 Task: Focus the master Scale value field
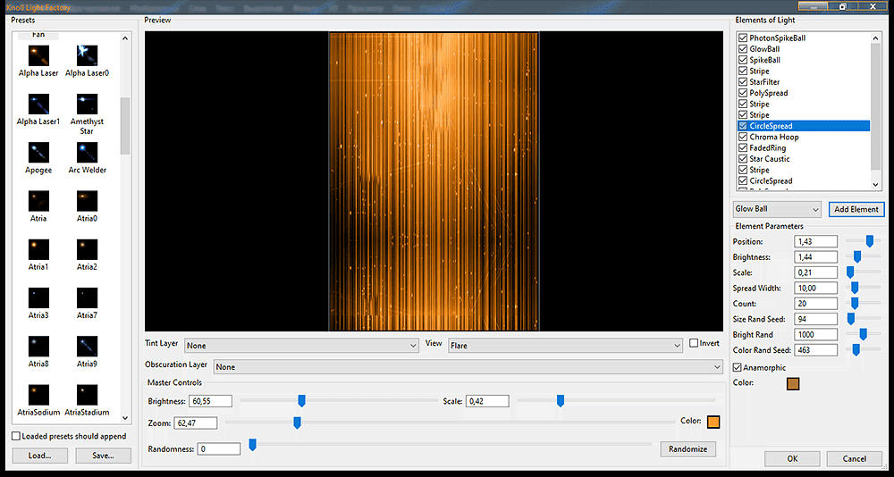pyautogui.click(x=487, y=401)
